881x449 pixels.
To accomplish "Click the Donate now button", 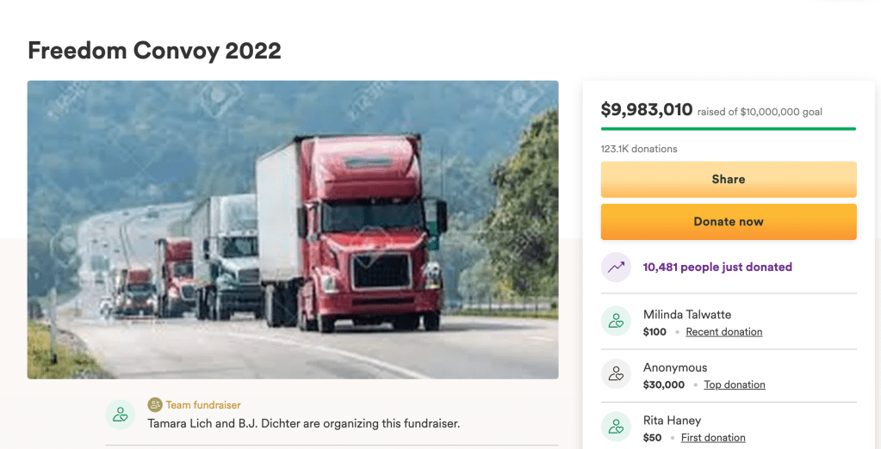I will (x=729, y=222).
